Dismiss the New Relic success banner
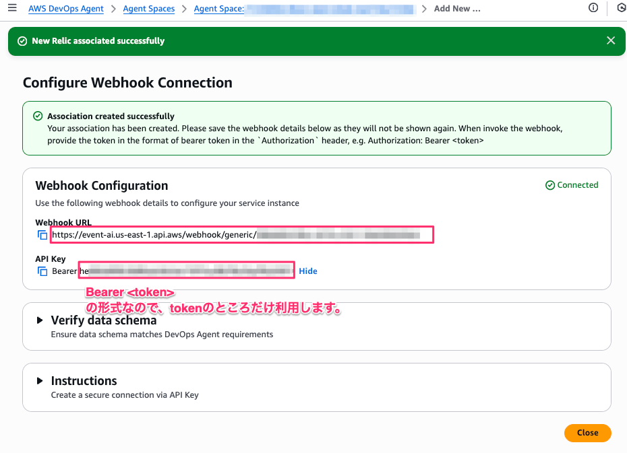 point(611,40)
